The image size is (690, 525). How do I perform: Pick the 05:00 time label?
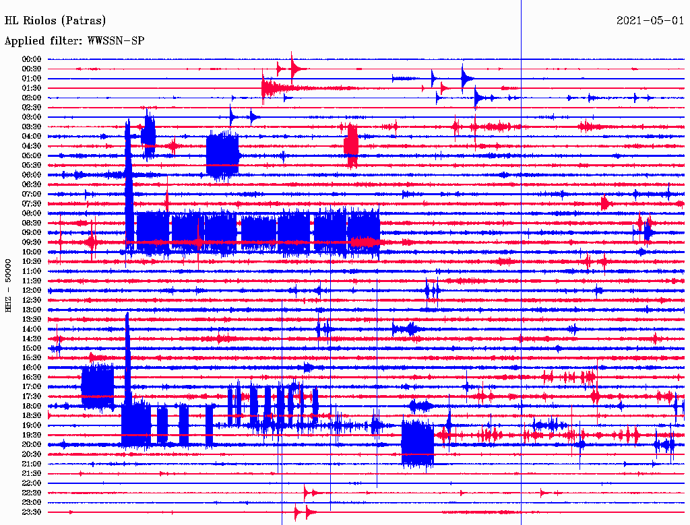click(32, 155)
